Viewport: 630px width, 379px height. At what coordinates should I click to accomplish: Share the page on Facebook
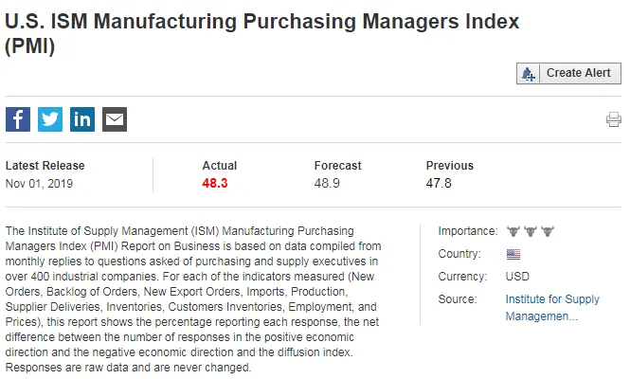click(x=18, y=119)
